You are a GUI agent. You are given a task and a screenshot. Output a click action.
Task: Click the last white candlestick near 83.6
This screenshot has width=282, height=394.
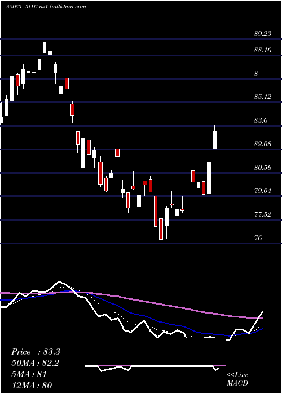coord(215,137)
